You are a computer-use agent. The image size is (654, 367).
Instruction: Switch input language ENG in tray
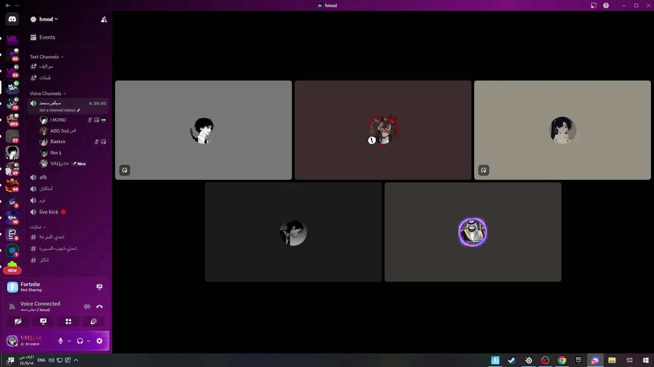[41, 360]
